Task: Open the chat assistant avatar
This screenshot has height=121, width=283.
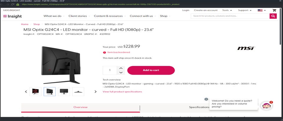Action: pyautogui.click(x=266, y=106)
